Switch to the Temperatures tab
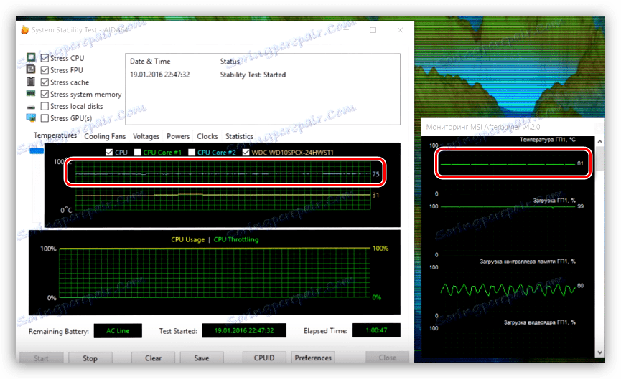Viewport: 621px width, 379px height. [55, 135]
